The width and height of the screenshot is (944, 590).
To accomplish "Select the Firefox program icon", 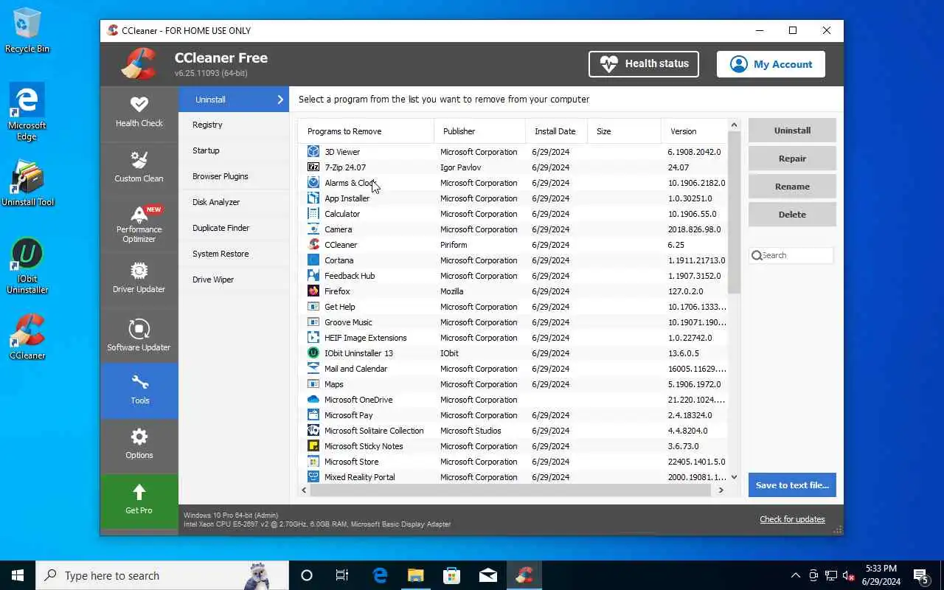I will pos(313,291).
